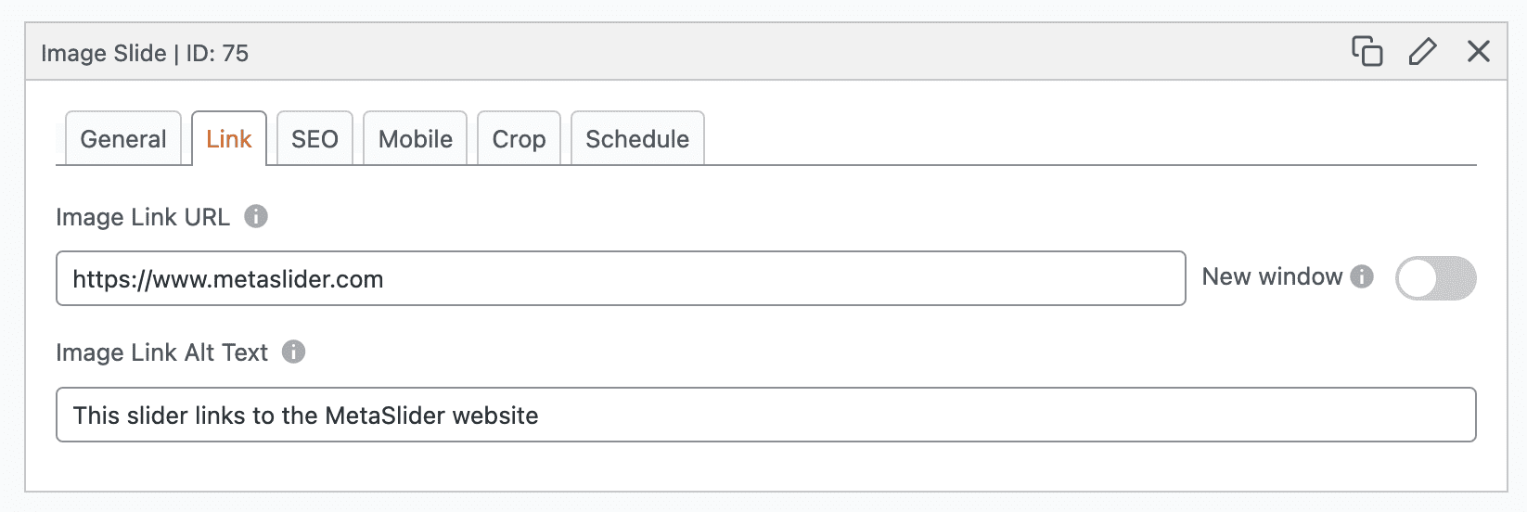Focus the Image Link Alt Text field
Image resolution: width=1527 pixels, height=512 pixels.
(765, 415)
